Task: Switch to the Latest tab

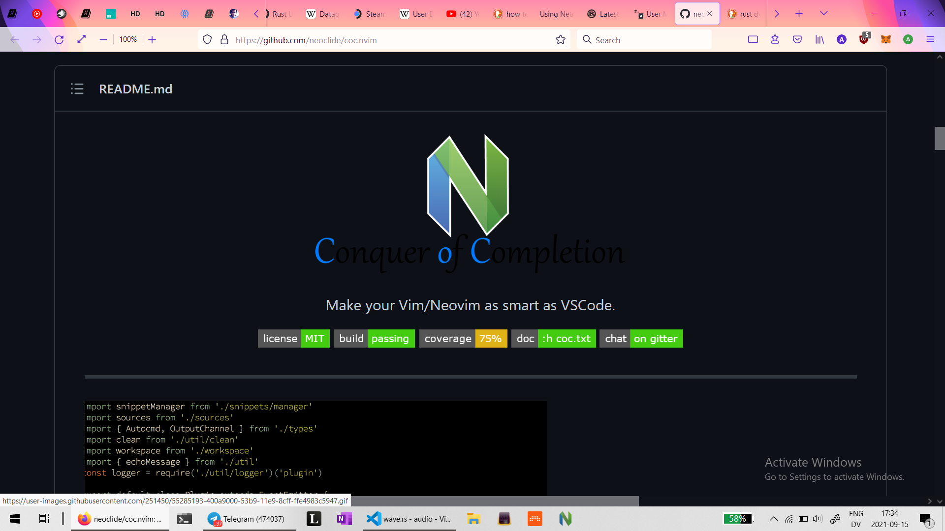Action: tap(603, 14)
